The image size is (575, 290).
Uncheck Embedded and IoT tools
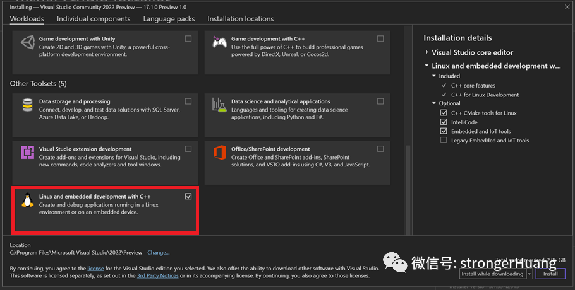pyautogui.click(x=444, y=131)
